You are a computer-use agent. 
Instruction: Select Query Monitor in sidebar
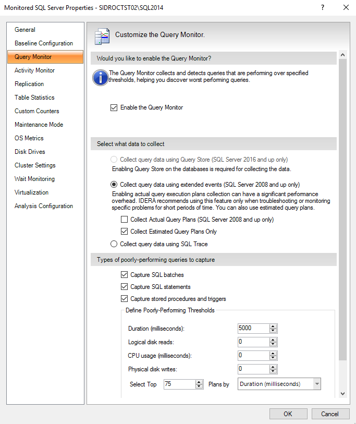(45, 57)
